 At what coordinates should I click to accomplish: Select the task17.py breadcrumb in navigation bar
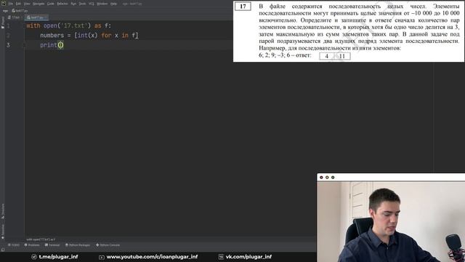click(x=20, y=11)
